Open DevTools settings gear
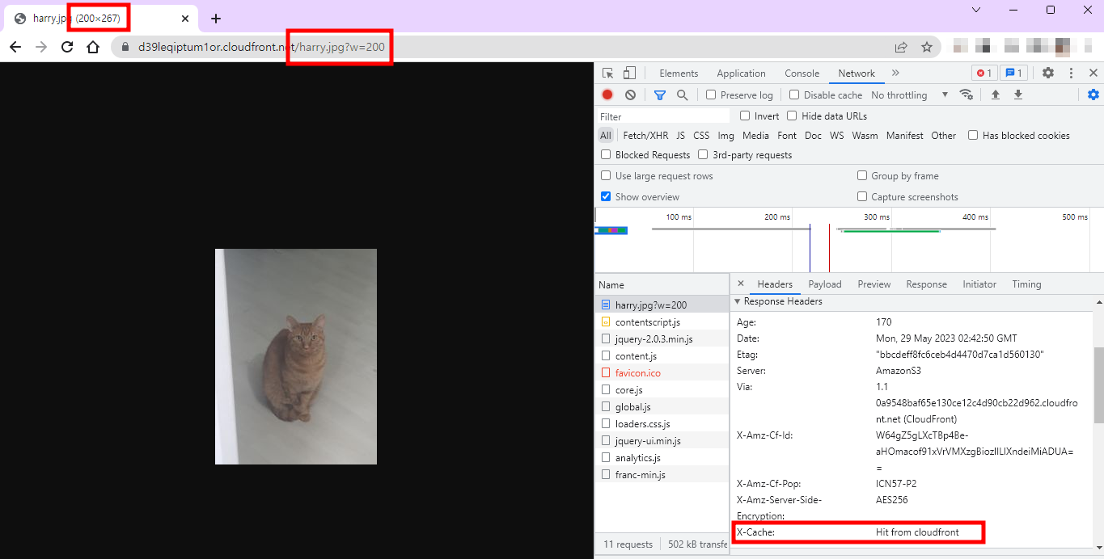This screenshot has width=1104, height=559. (x=1048, y=73)
